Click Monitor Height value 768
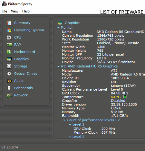145x151 pixels. [x=100, y=50]
